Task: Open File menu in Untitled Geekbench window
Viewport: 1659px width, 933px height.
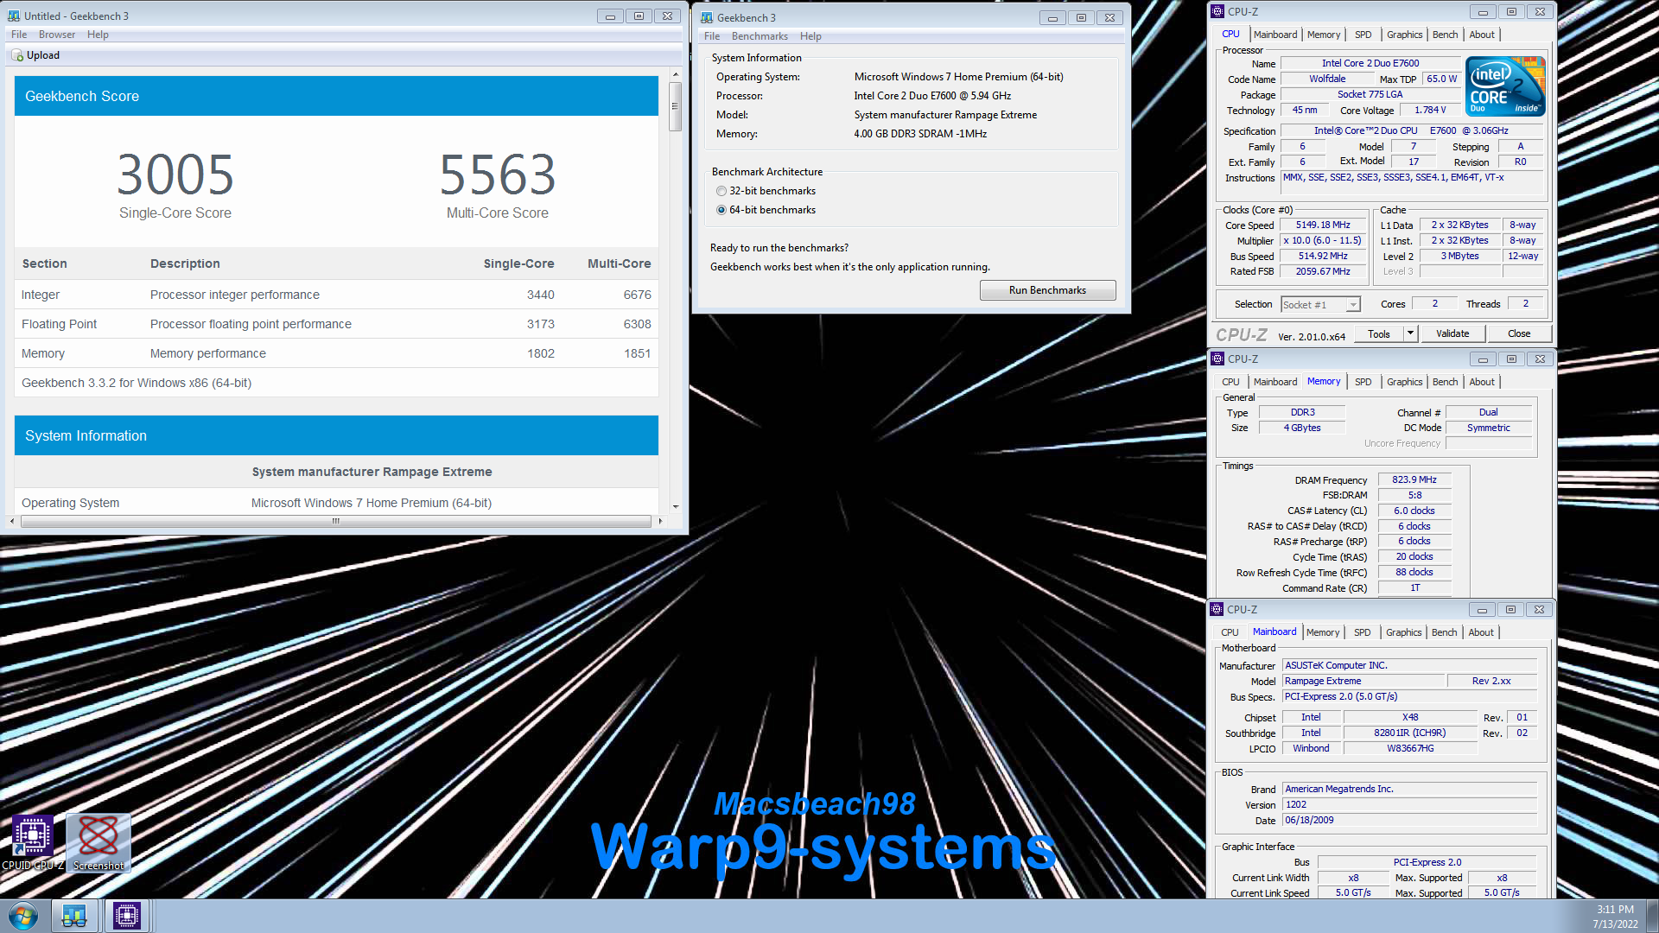Action: (x=19, y=35)
